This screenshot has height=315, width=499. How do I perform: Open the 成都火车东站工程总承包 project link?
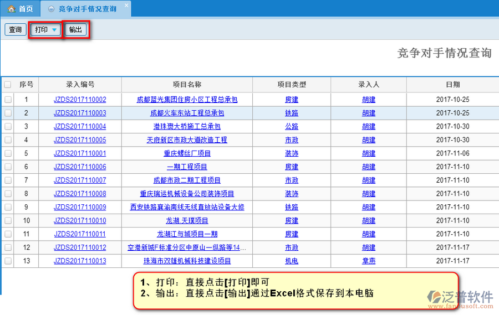point(187,113)
